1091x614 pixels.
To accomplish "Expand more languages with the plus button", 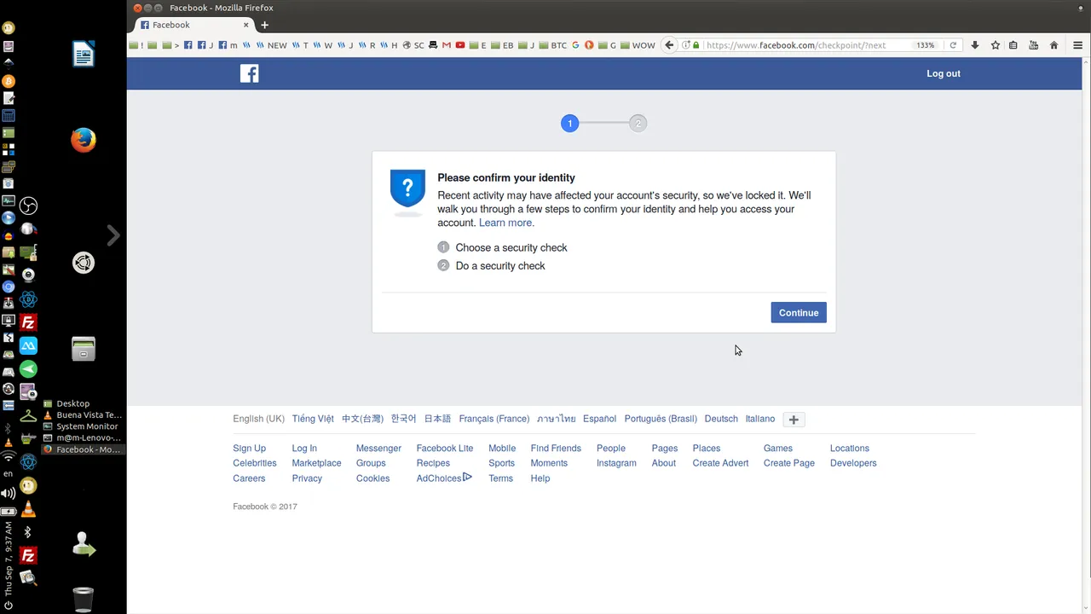I will (x=794, y=420).
